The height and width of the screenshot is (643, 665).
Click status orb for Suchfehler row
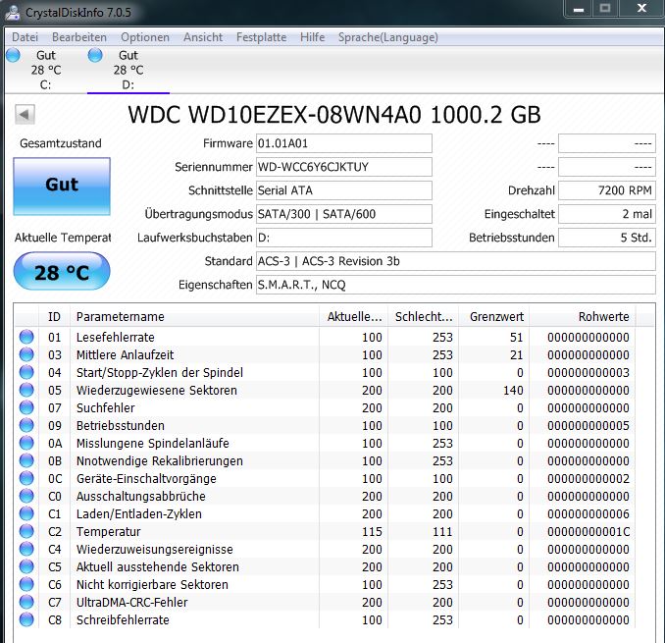[26, 407]
